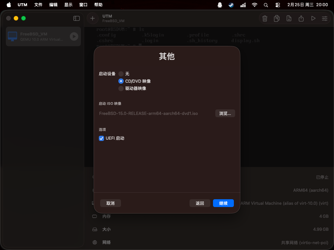Open the 编辑 menu
334x250 pixels.
click(x=53, y=5)
